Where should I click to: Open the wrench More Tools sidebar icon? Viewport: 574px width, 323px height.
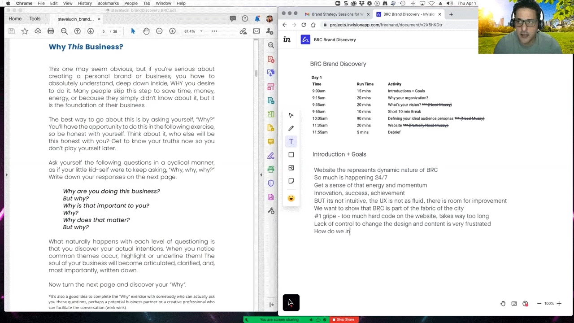(x=271, y=211)
